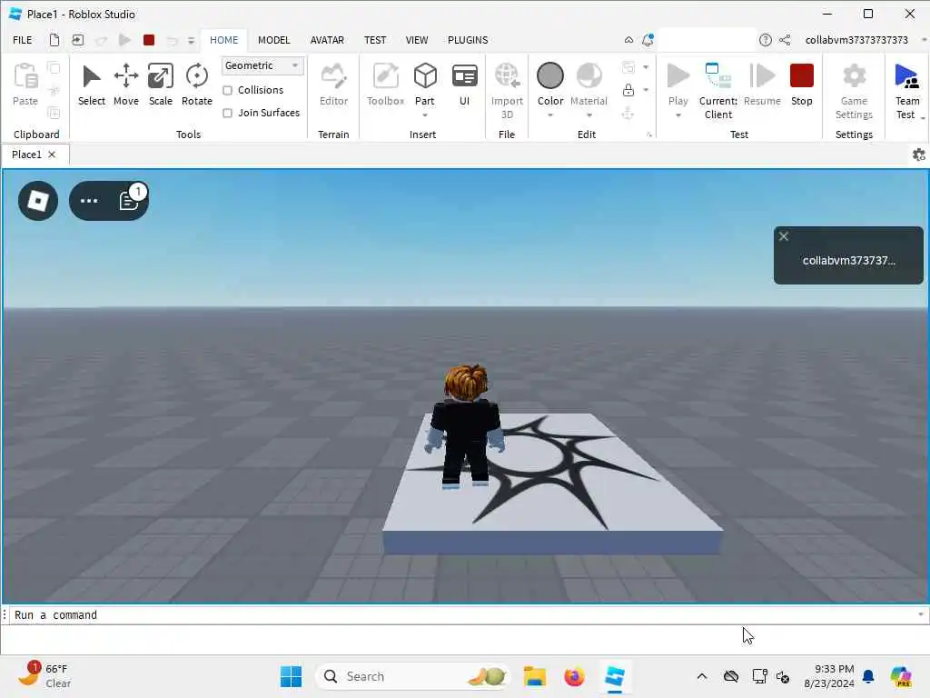
Task: Expand the Lock dropdown arrow in Edit
Action: (x=646, y=90)
